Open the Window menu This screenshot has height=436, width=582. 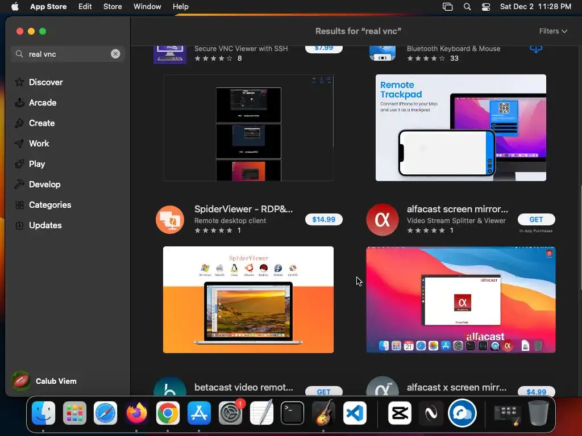(147, 7)
